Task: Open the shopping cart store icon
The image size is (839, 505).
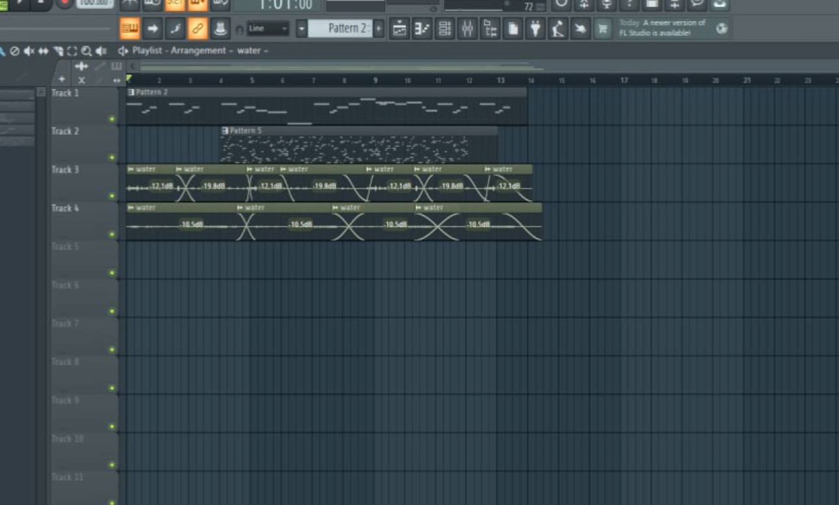Action: click(x=603, y=29)
